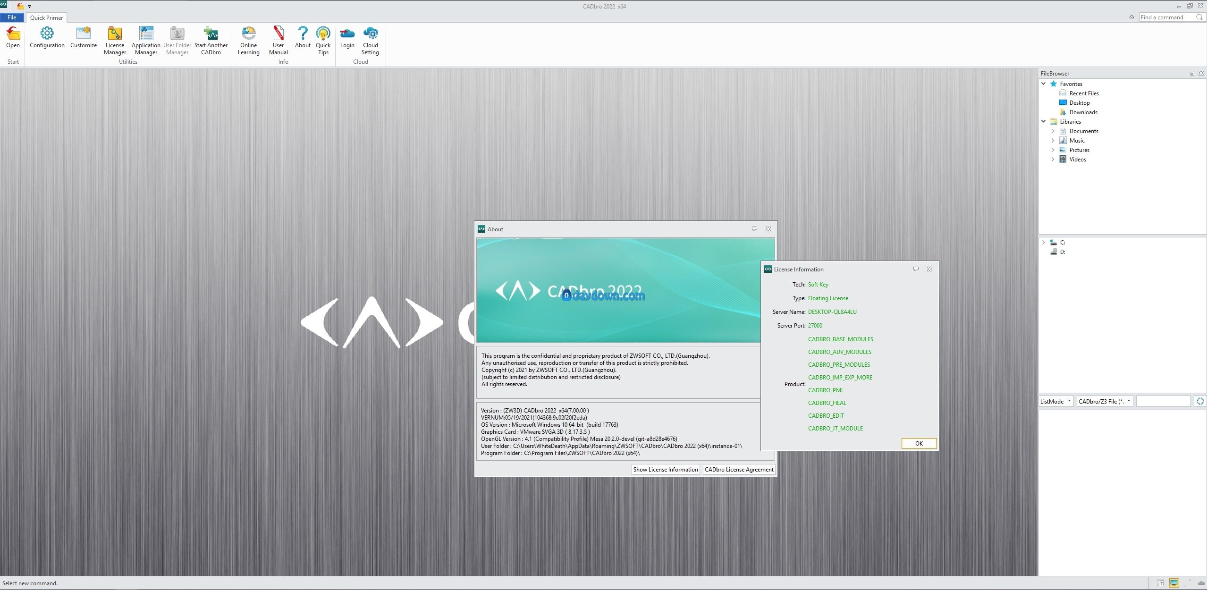The width and height of the screenshot is (1207, 590).
Task: Open the Application Manager
Action: 146,34
